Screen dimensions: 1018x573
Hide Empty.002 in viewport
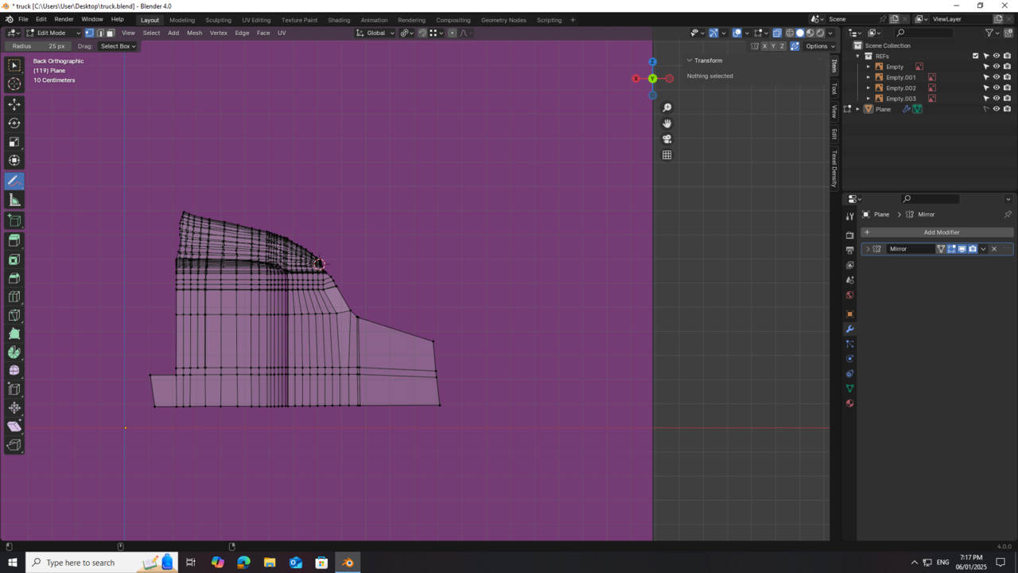point(997,88)
